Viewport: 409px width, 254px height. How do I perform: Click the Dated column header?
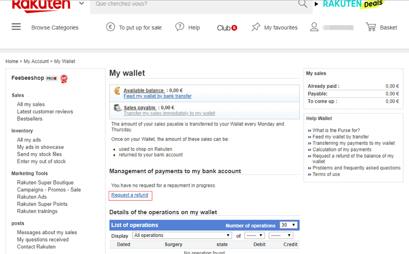[x=124, y=245]
